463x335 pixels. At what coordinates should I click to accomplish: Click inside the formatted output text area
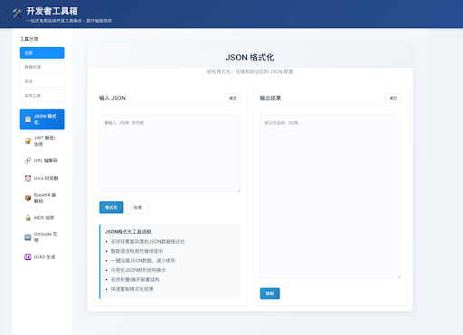tap(330, 197)
